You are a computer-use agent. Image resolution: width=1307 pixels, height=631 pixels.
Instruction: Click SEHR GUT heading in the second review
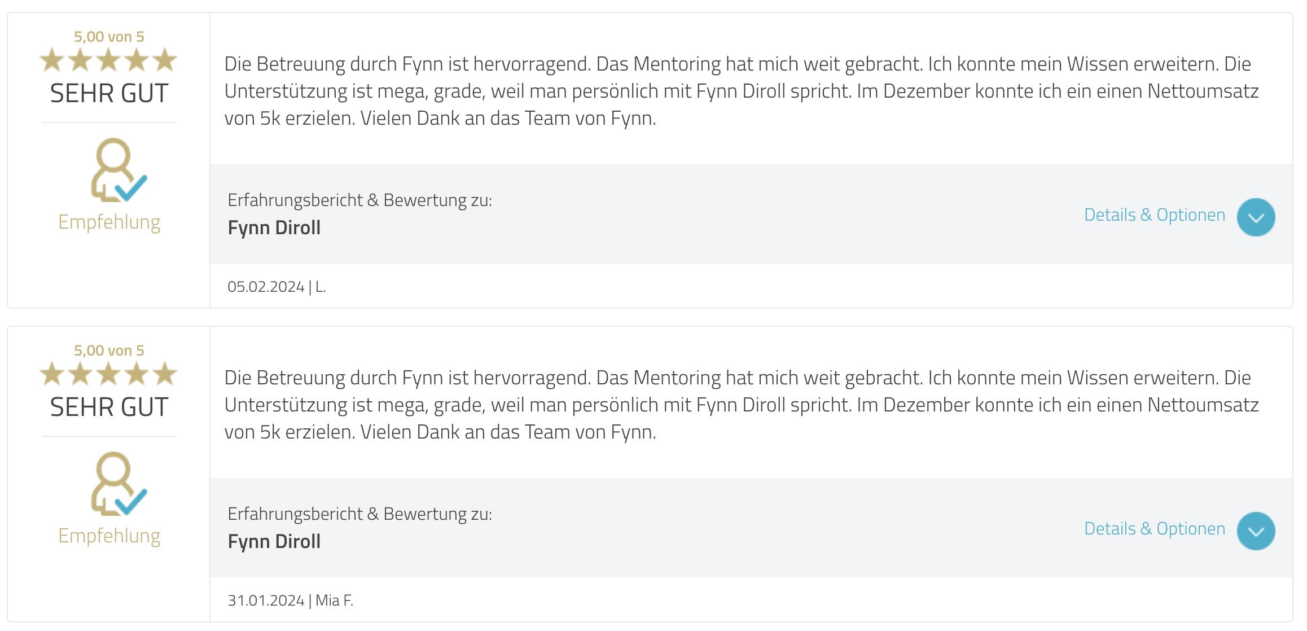point(109,407)
